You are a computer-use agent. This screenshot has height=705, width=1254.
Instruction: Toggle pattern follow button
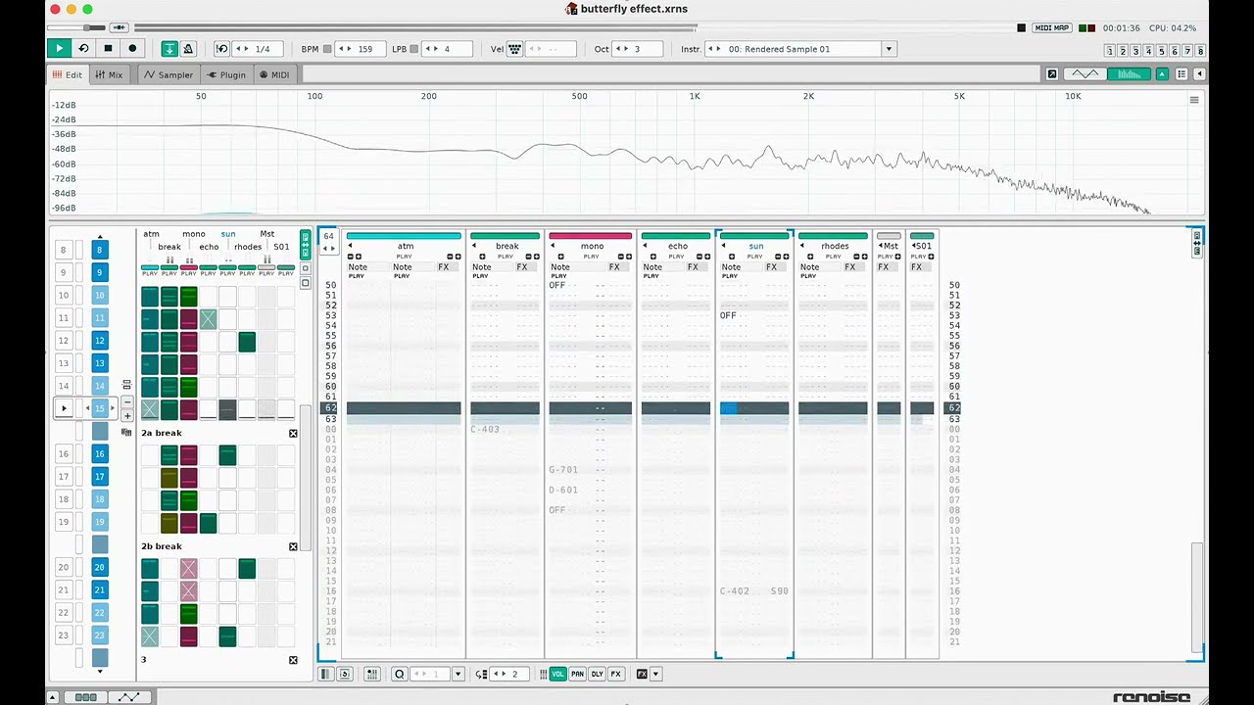pos(169,48)
